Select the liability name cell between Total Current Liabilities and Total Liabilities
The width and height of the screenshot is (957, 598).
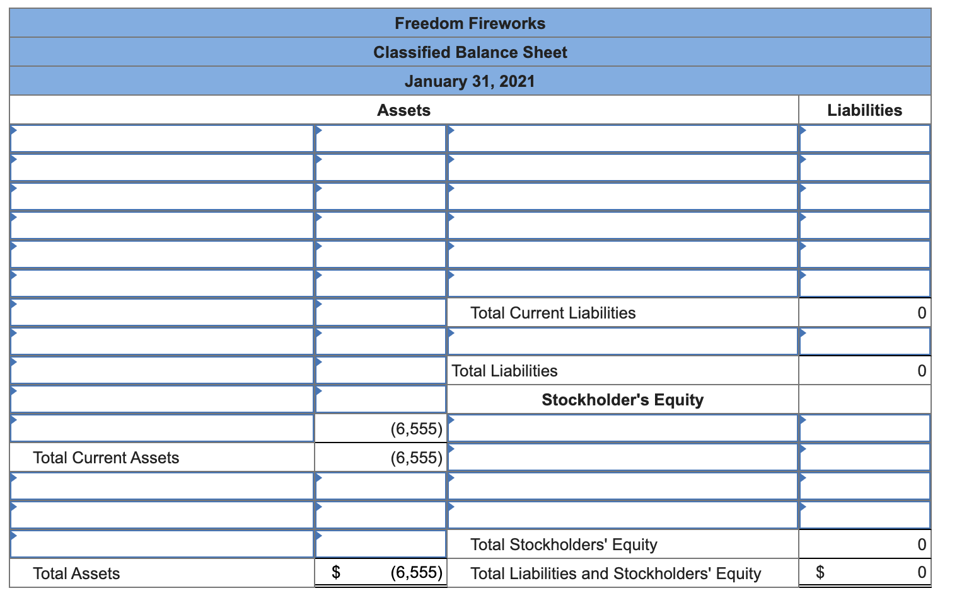pos(623,341)
